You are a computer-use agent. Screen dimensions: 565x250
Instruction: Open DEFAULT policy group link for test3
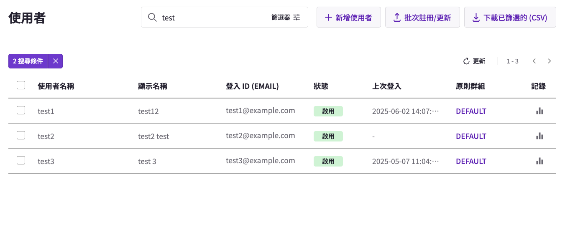click(471, 162)
